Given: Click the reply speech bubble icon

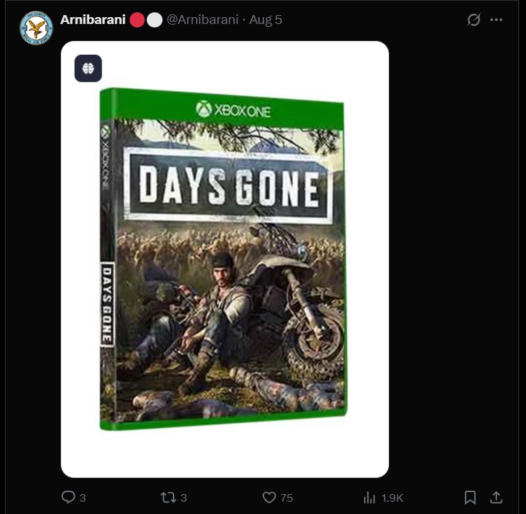Looking at the screenshot, I should [68, 498].
